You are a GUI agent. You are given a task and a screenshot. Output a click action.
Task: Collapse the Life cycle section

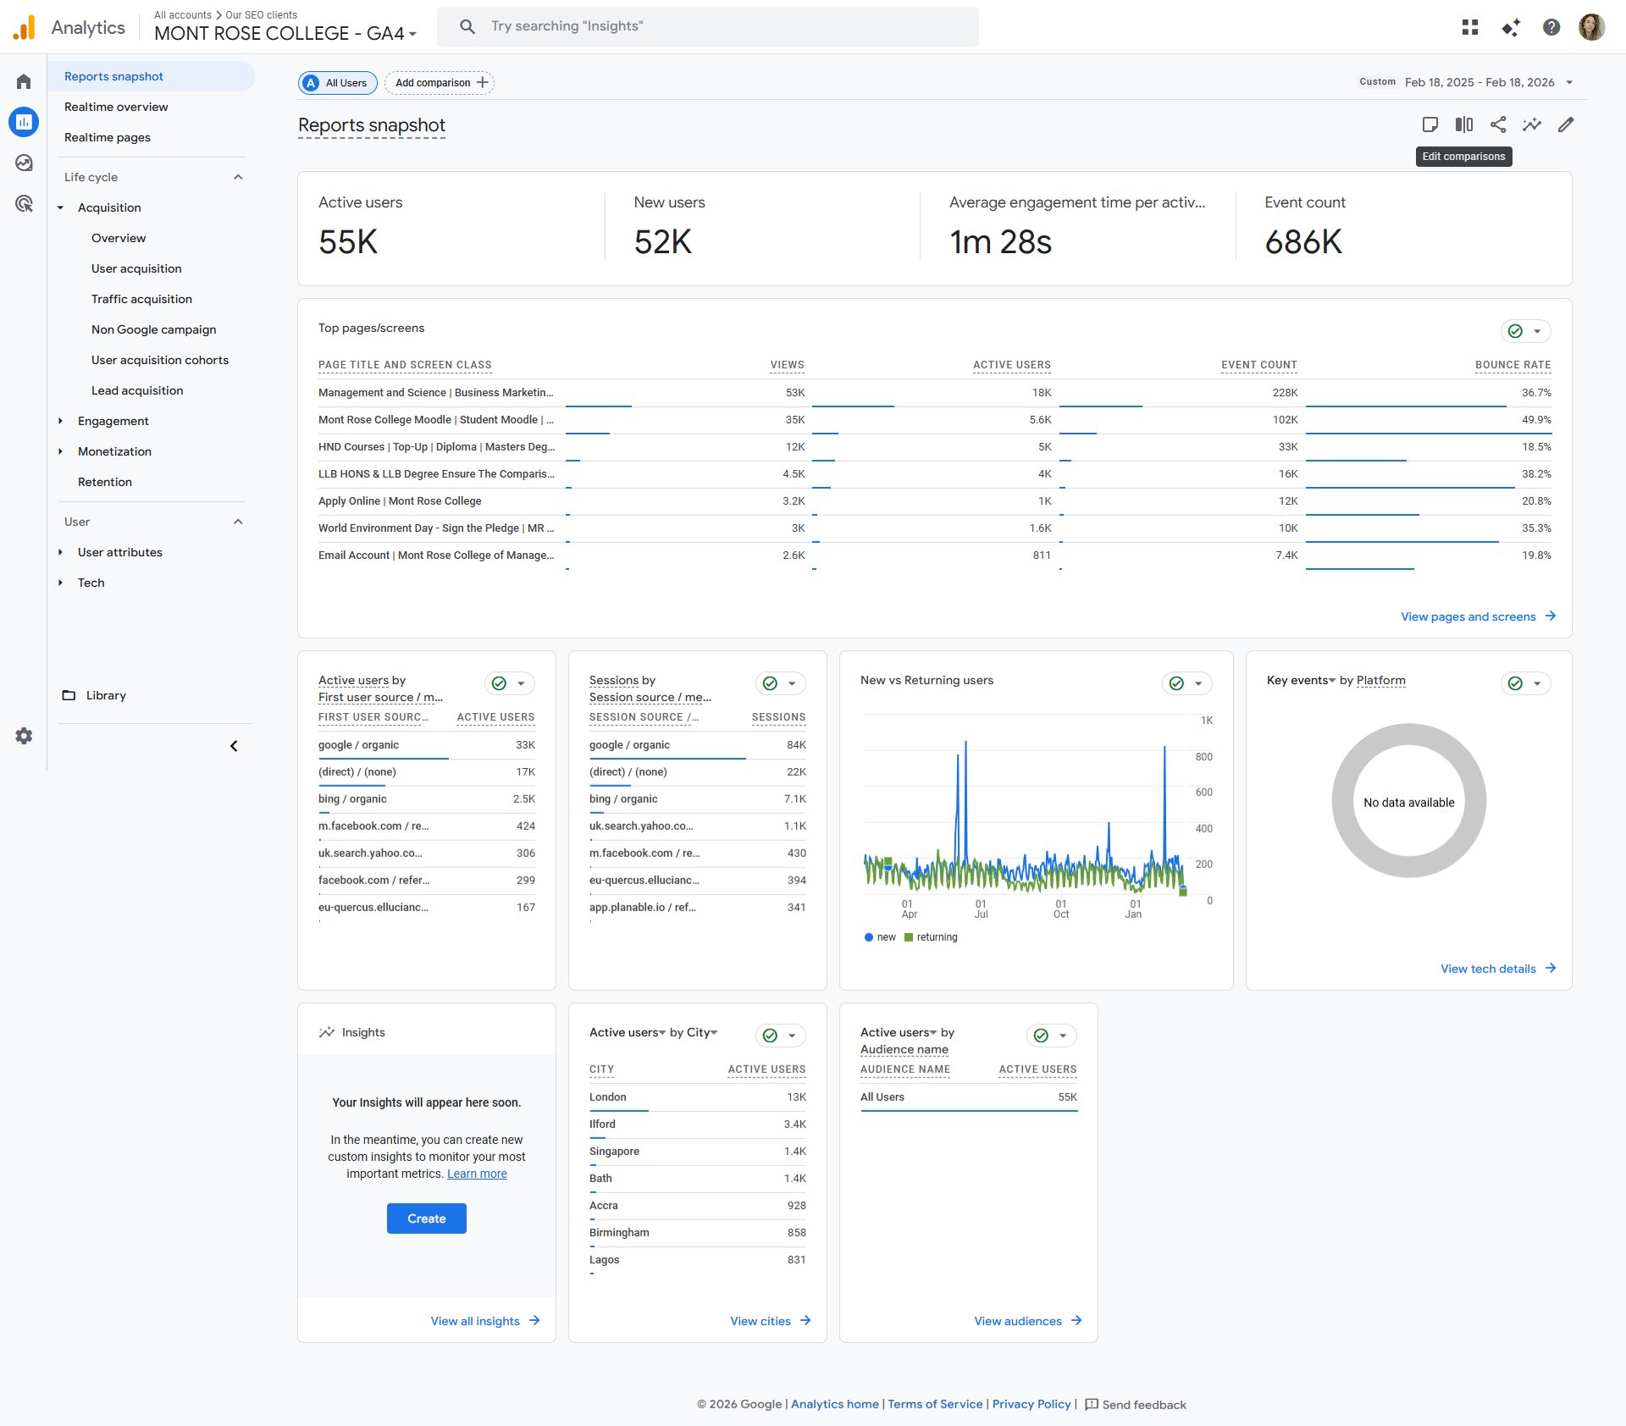(238, 177)
